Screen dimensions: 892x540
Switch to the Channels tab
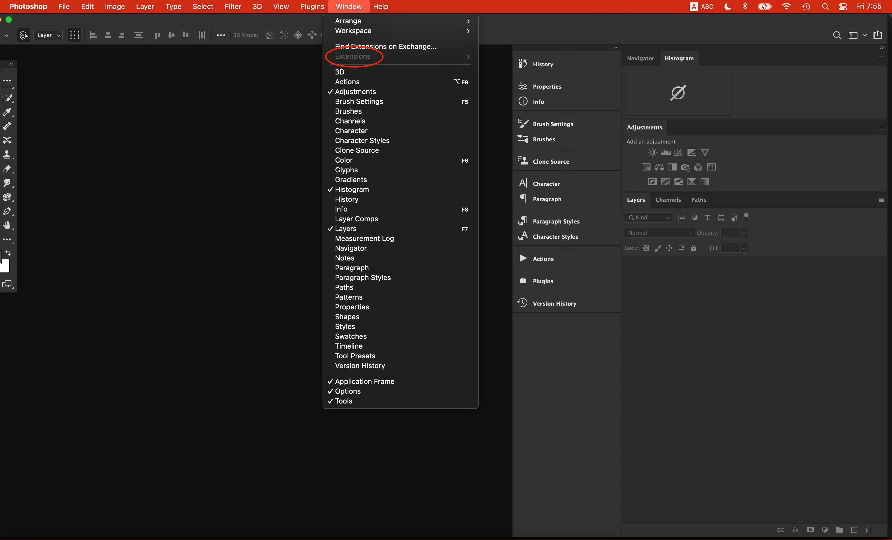pyautogui.click(x=668, y=200)
